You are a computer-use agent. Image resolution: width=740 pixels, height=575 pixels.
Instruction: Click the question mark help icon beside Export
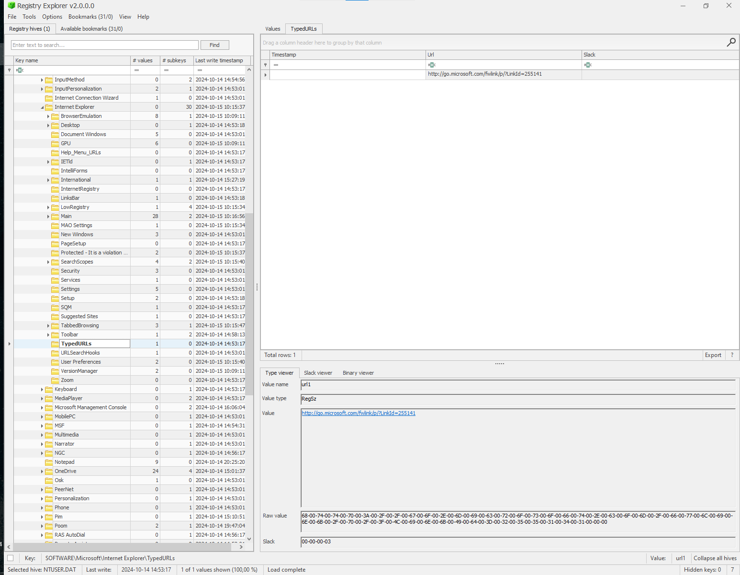coord(732,355)
